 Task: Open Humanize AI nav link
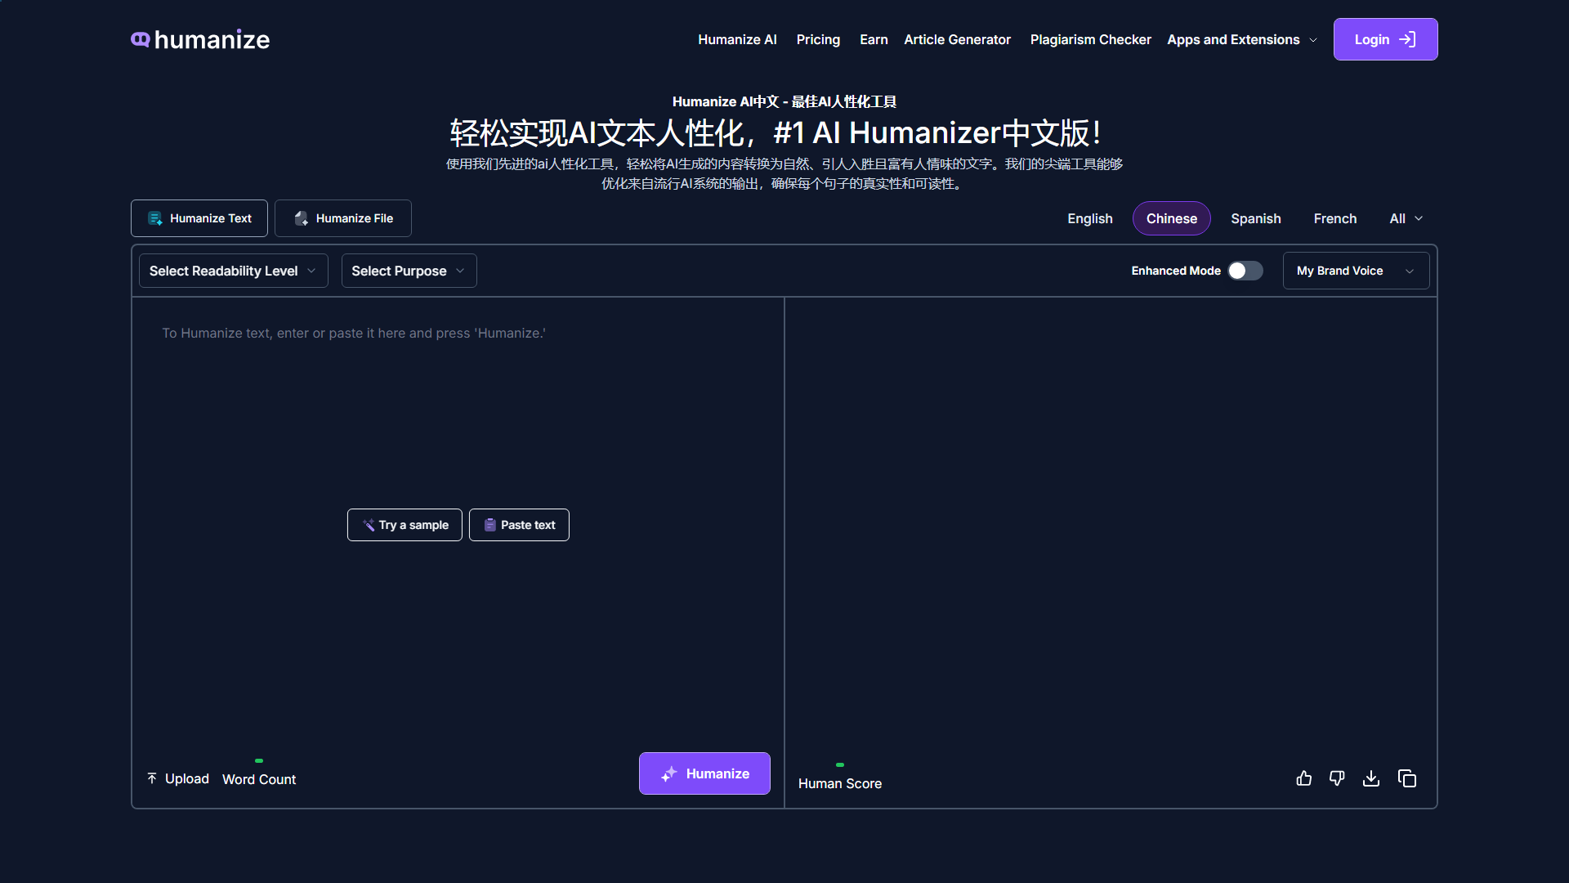coord(737,39)
